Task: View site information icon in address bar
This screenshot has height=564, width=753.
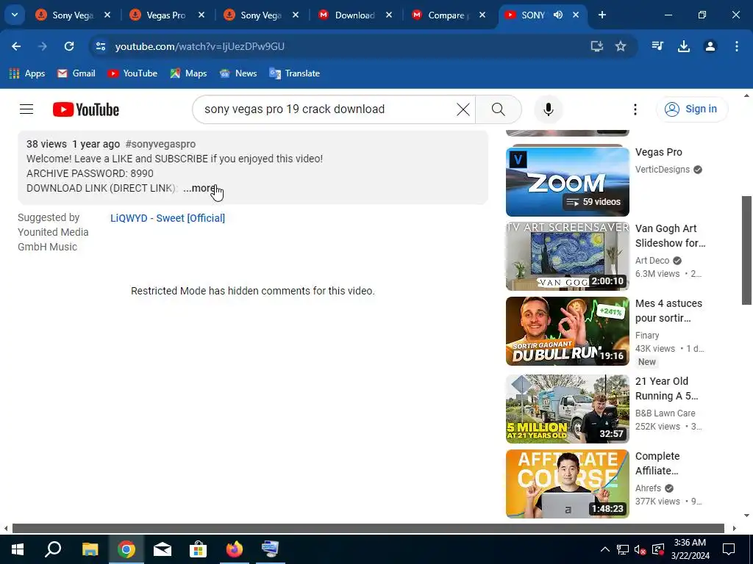Action: [x=100, y=46]
